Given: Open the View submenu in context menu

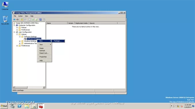Looking at the screenshot, I should tap(45, 45).
